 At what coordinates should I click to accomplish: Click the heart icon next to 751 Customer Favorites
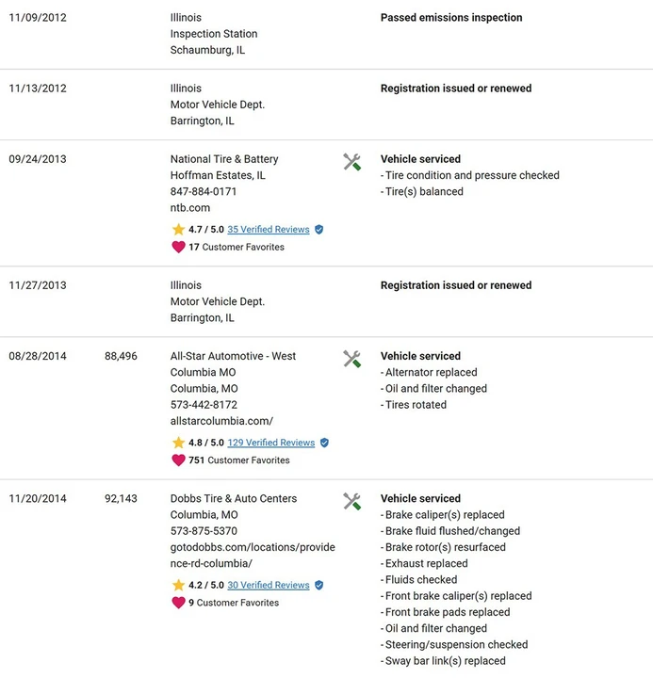click(x=178, y=460)
